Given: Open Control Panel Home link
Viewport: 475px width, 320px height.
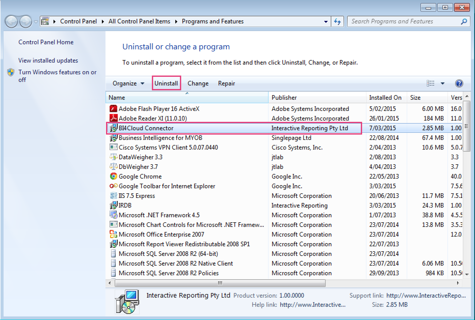Looking at the screenshot, I should point(46,42).
